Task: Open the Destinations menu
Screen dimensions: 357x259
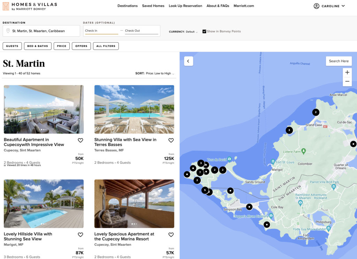Action: pyautogui.click(x=128, y=6)
